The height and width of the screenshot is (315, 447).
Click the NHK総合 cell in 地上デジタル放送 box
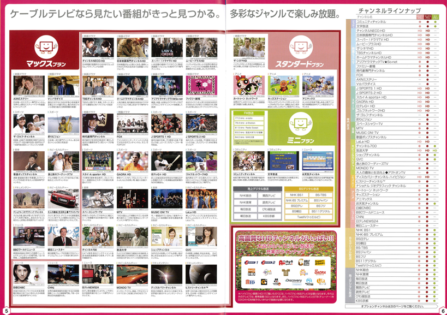tap(245, 195)
